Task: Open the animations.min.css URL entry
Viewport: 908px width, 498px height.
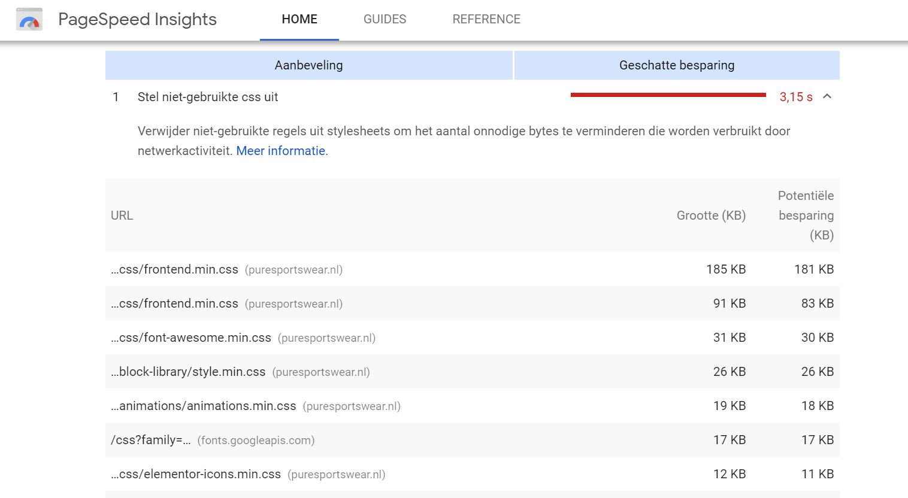Action: click(204, 406)
